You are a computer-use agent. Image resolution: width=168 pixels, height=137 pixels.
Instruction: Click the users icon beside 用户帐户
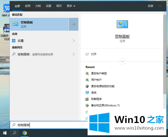pyautogui.click(x=87, y=80)
